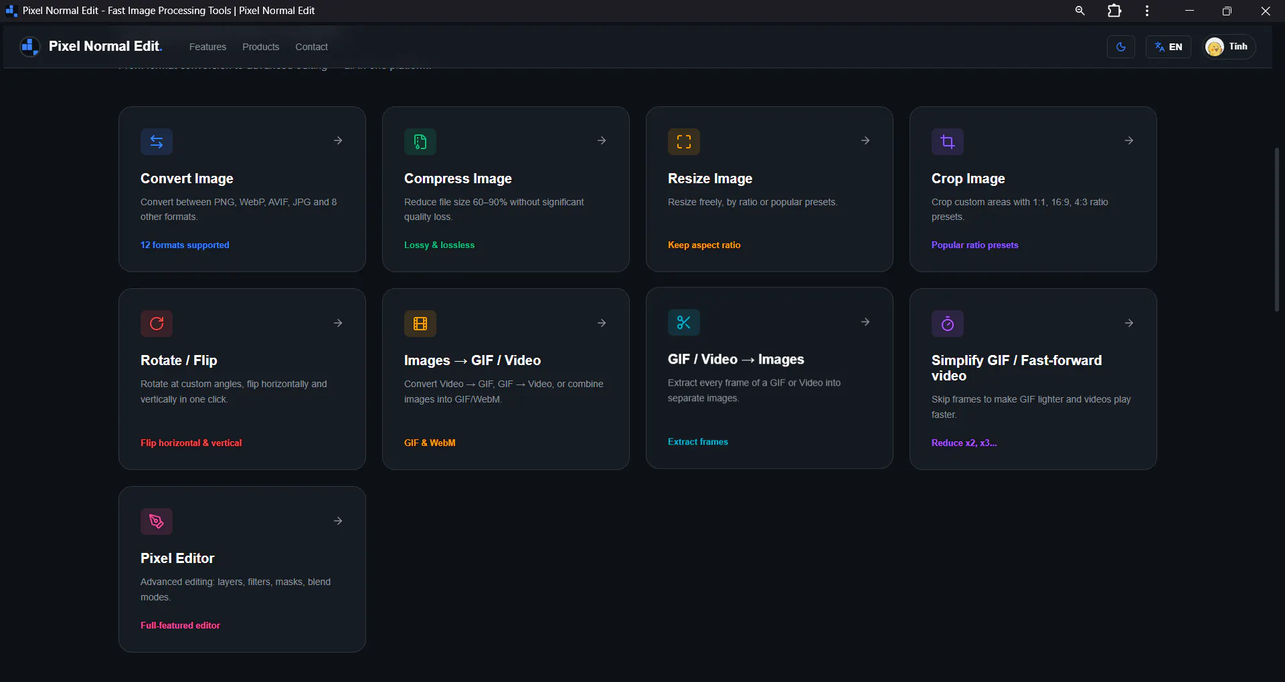This screenshot has height=682, width=1285.
Task: Click the Compress Image file icon
Action: 420,142
